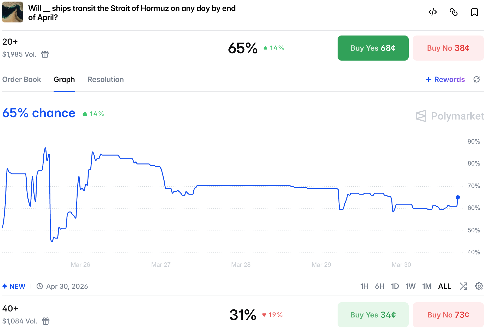Bookmark this Strait of Hormuz market
The image size is (486, 330).
[474, 12]
